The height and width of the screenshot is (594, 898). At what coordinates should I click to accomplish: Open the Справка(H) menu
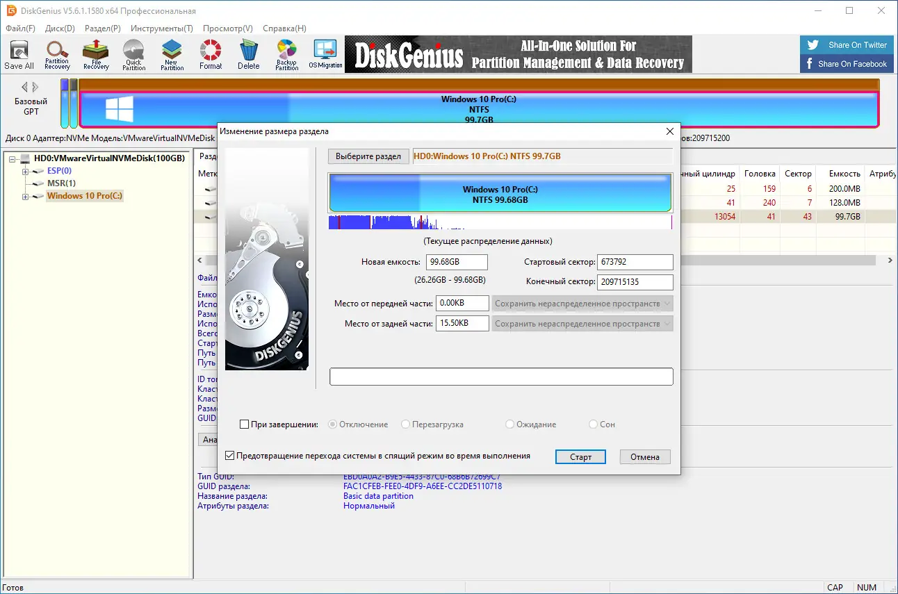coord(284,28)
